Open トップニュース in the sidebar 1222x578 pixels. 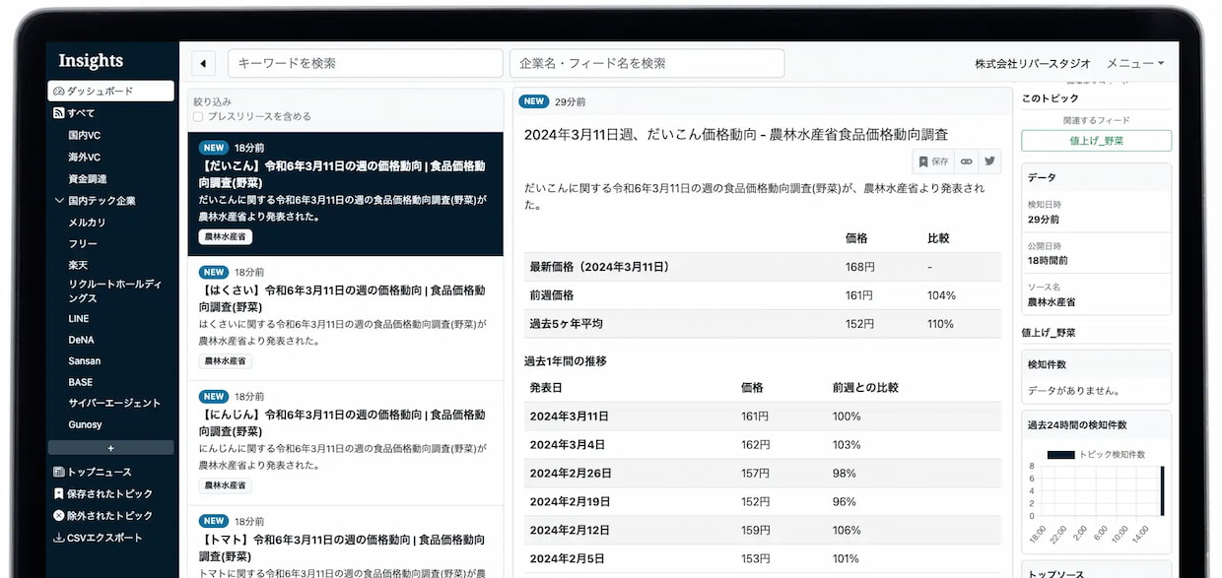click(93, 472)
